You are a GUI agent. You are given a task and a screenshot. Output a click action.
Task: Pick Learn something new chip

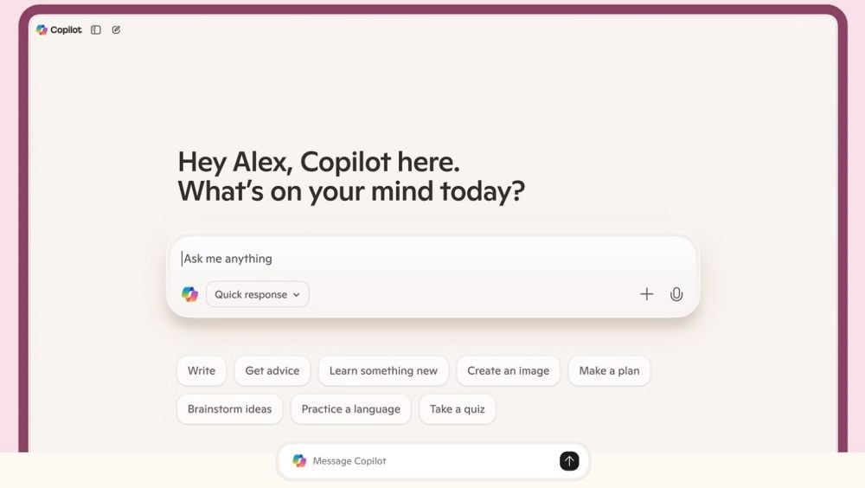coord(383,371)
